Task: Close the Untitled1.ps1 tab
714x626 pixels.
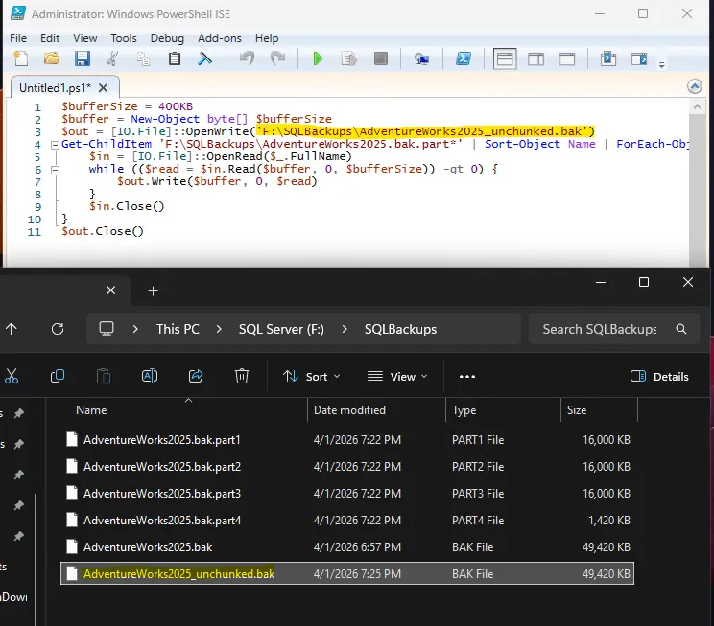Action: pyautogui.click(x=104, y=88)
